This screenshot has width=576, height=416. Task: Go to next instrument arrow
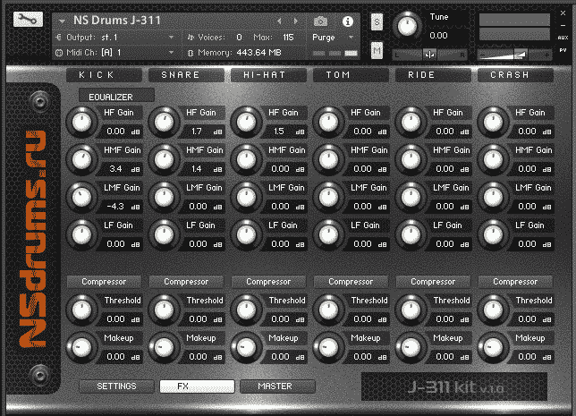tap(296, 21)
